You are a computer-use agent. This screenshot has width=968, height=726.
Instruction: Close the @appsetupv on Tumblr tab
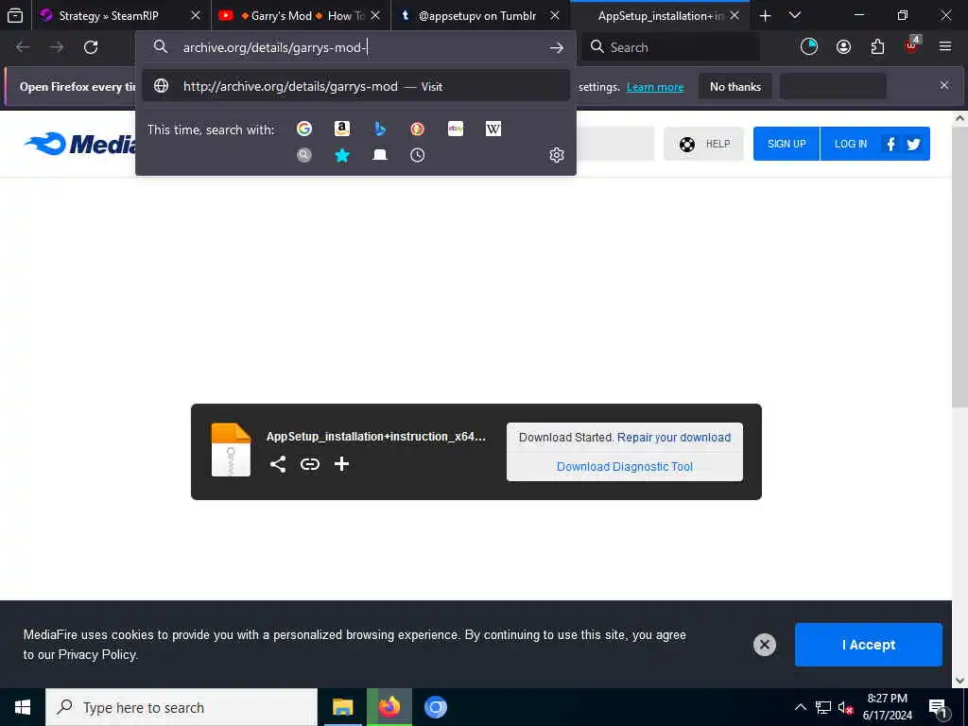555,15
